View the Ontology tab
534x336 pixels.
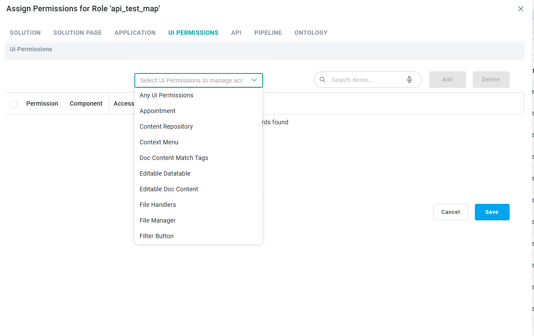(x=311, y=33)
